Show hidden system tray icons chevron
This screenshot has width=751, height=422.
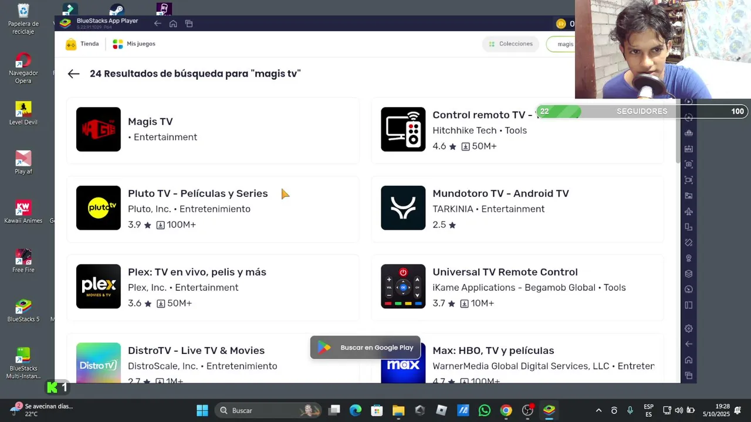pyautogui.click(x=598, y=410)
